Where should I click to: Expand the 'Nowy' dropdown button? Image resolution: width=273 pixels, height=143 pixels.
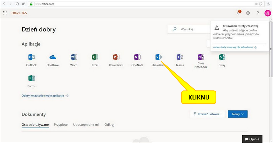tap(238, 114)
